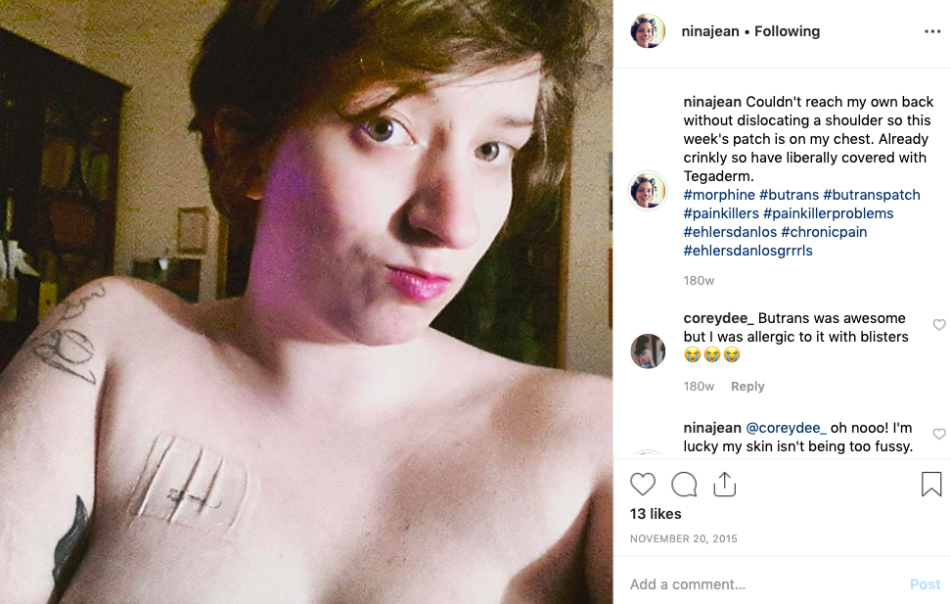The width and height of the screenshot is (951, 604).
Task: Click the Post comment button
Action: [x=925, y=584]
